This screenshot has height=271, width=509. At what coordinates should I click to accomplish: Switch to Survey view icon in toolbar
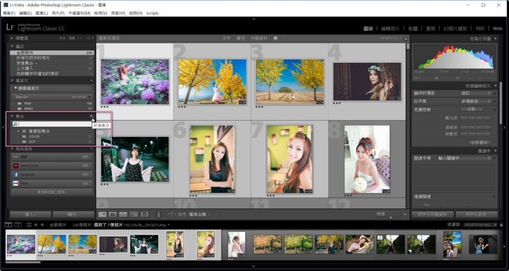[134, 214]
